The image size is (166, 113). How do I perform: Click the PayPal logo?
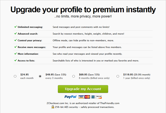pos(70,97)
